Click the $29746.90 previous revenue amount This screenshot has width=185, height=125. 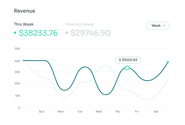pyautogui.click(x=91, y=33)
